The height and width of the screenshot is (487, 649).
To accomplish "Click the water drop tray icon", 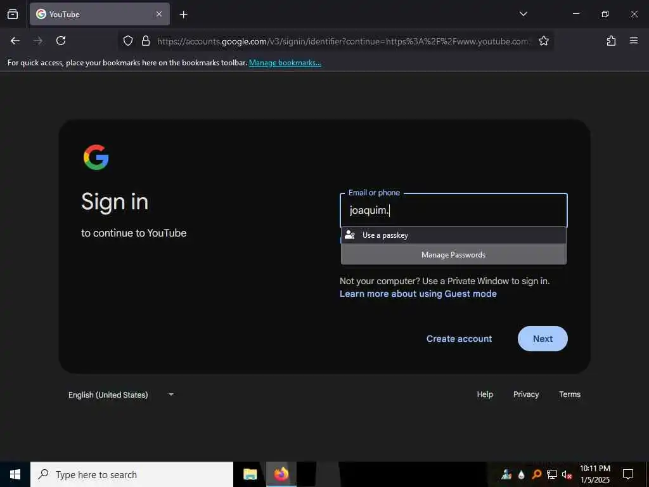I will click(x=522, y=474).
